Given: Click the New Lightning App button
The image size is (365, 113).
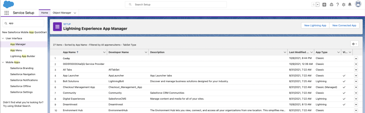Looking at the screenshot, I should tap(315, 25).
